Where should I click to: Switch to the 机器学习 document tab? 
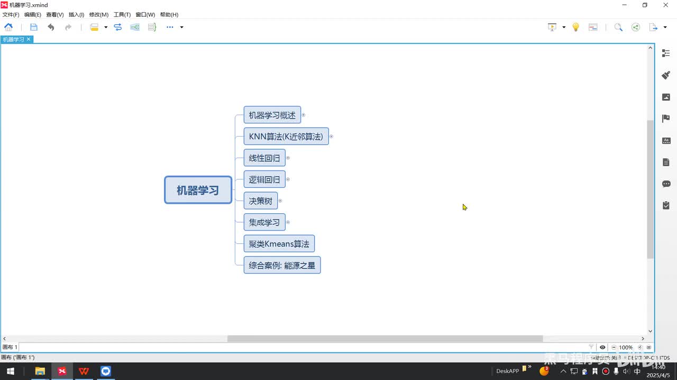tap(13, 40)
